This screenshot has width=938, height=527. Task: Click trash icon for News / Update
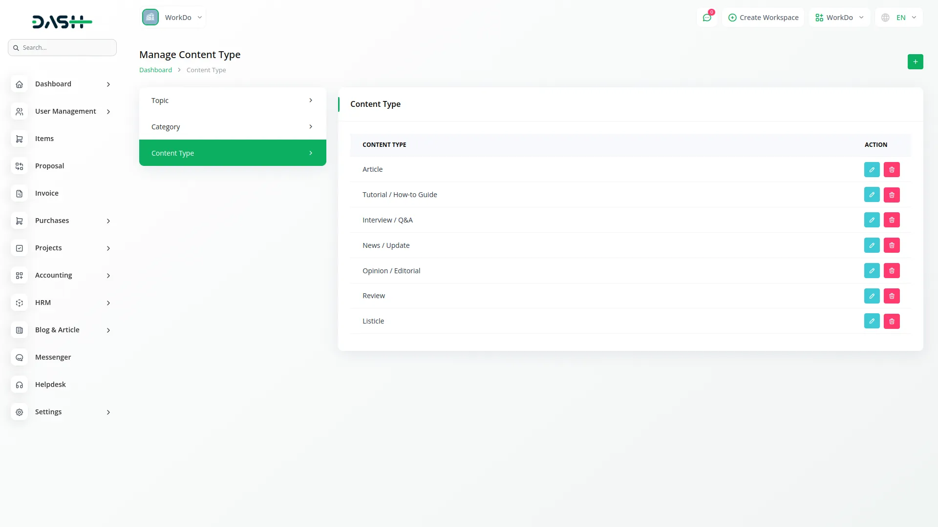pos(892,245)
